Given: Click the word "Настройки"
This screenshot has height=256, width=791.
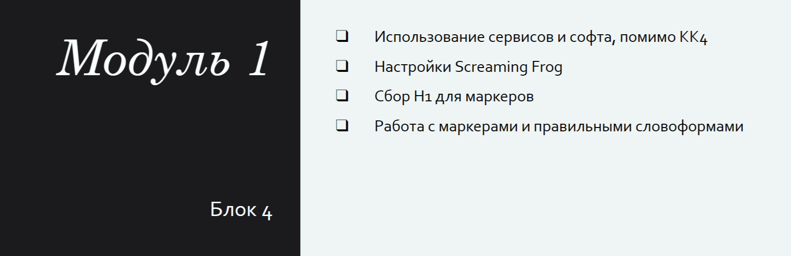Looking at the screenshot, I should coord(413,67).
